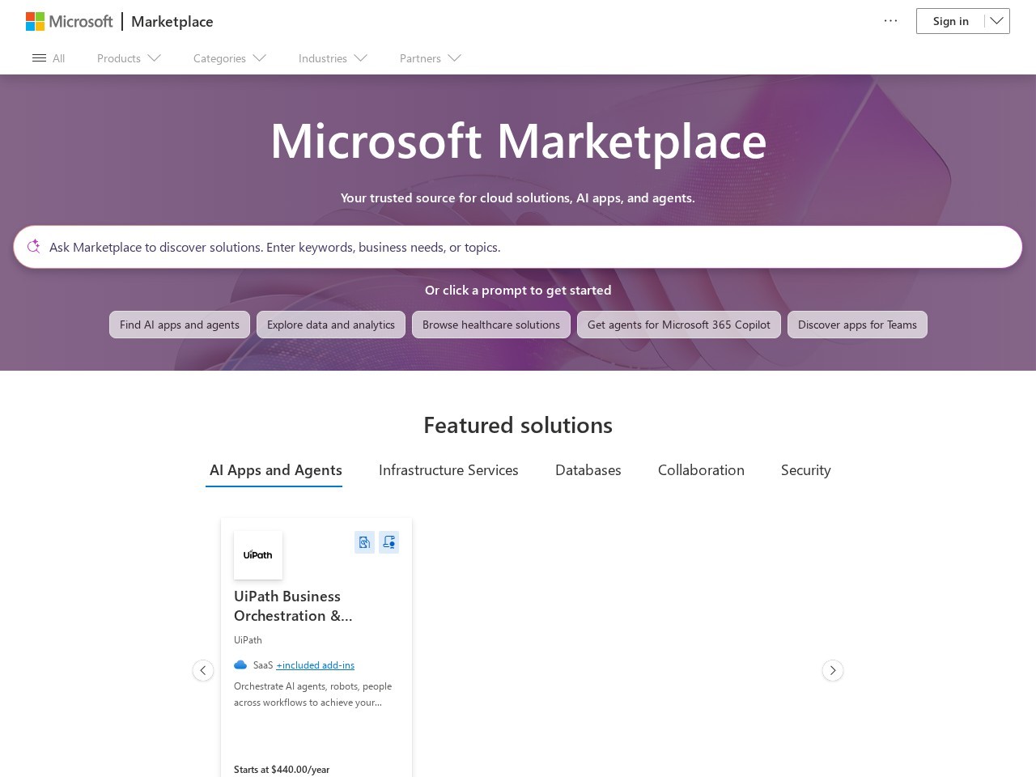Screen dimensions: 1036x777
Task: Click the certificate badge icon on UiPath card
Action: tap(388, 542)
